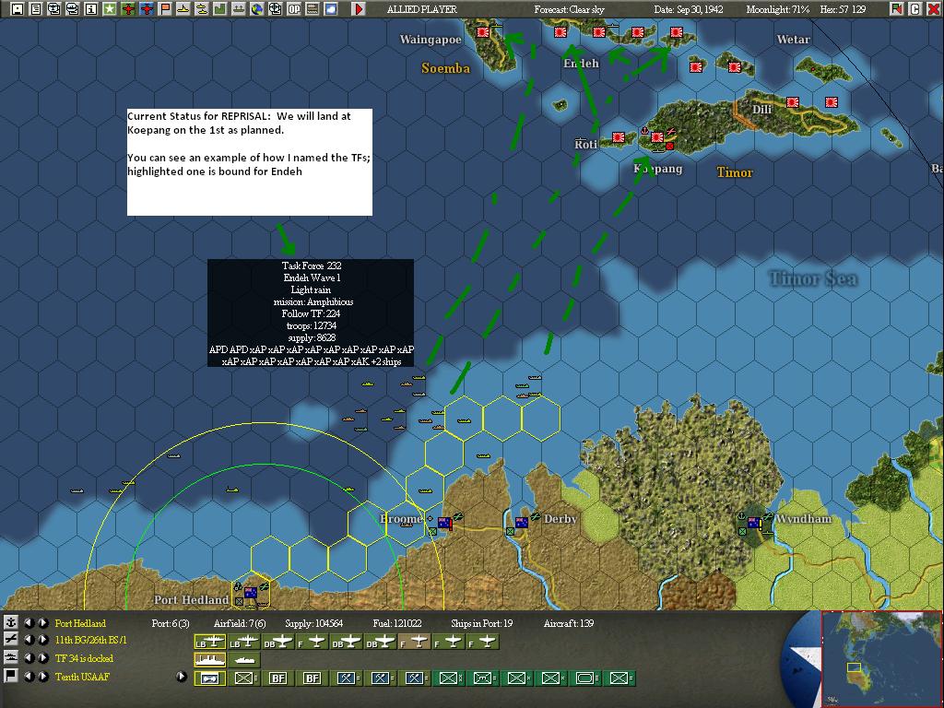Click the single yellow ship toolbar icon
This screenshot has height=708, width=944.
pos(183,9)
